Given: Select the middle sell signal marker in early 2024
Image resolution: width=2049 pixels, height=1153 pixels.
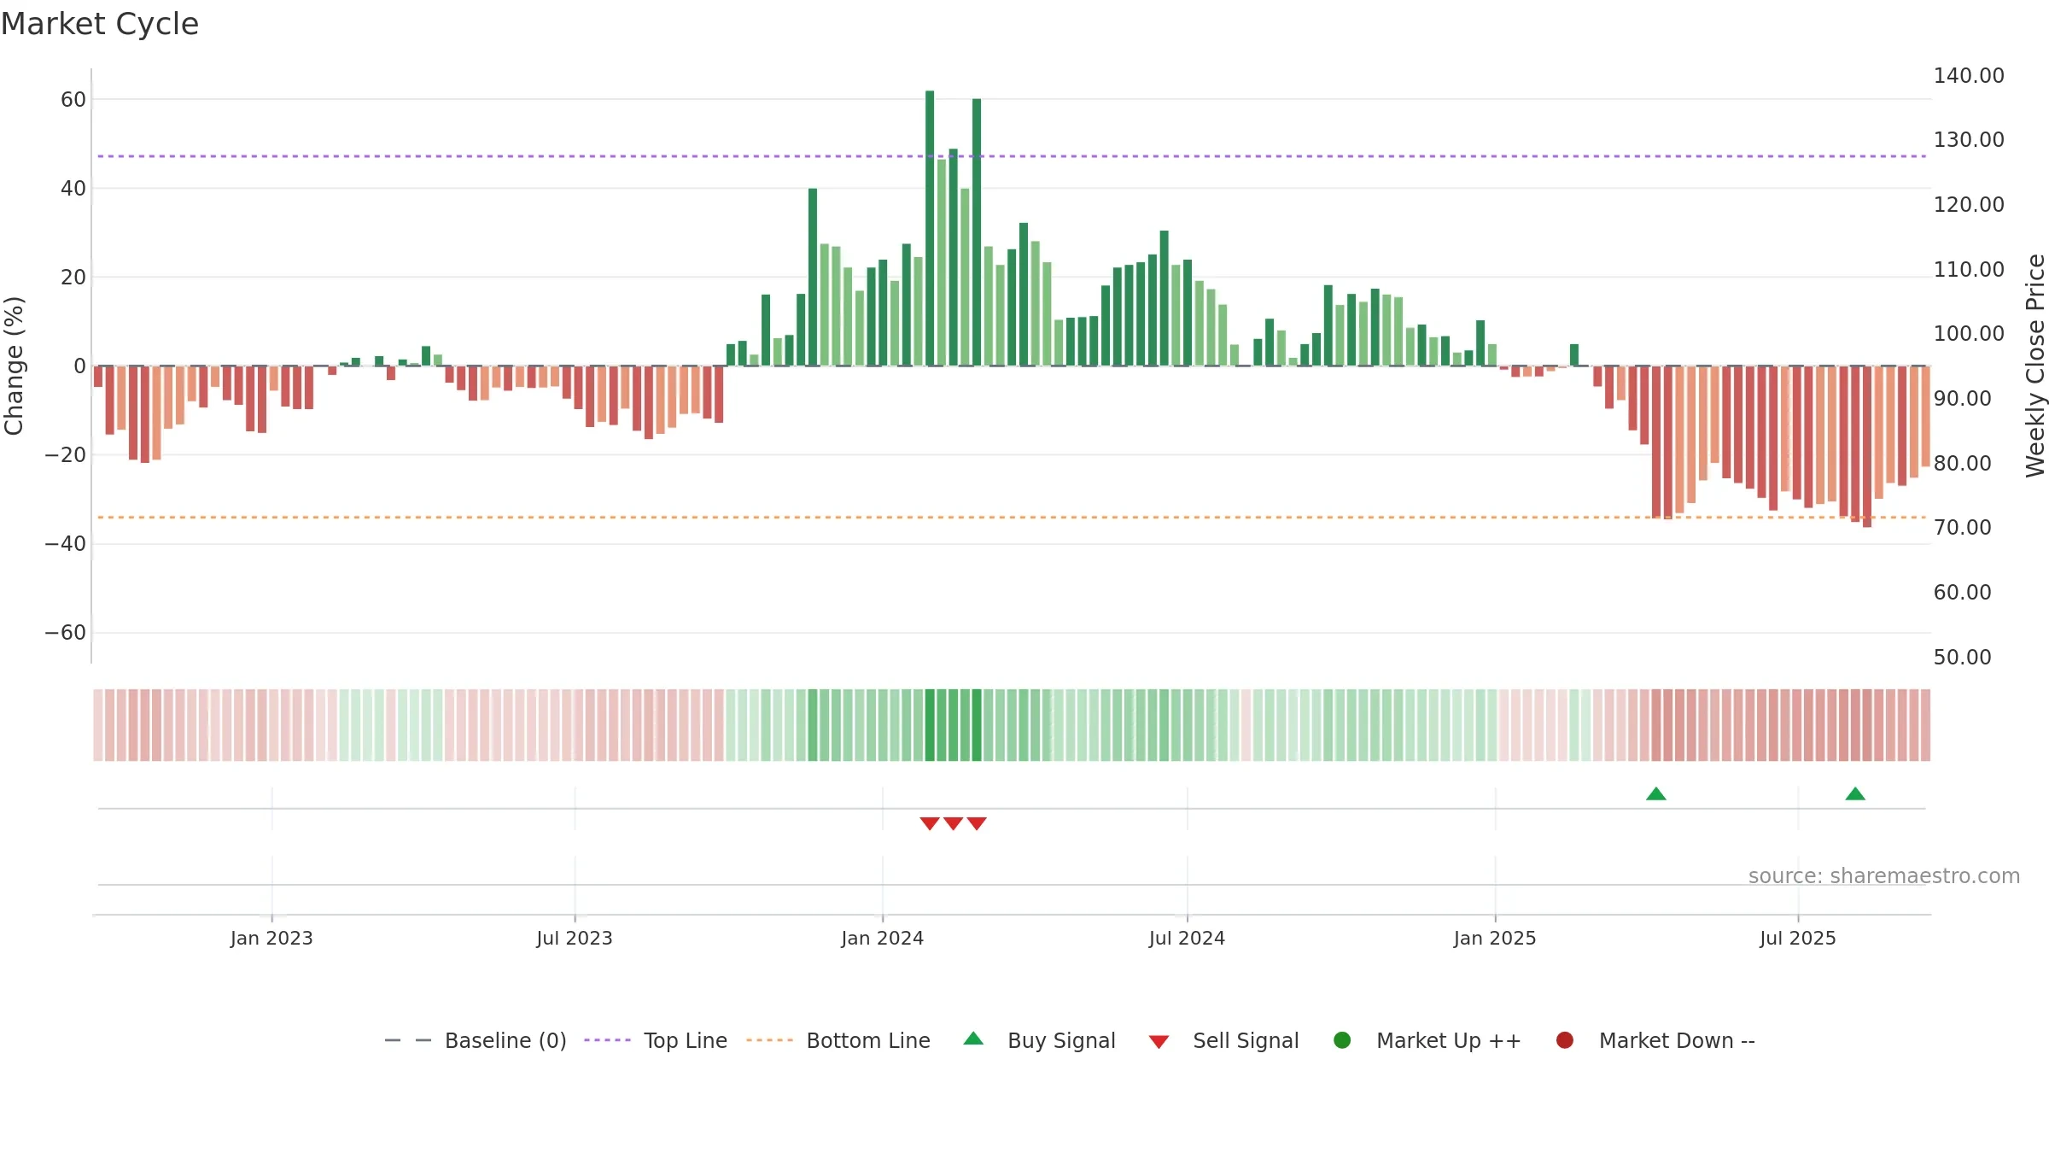Looking at the screenshot, I should [x=954, y=823].
